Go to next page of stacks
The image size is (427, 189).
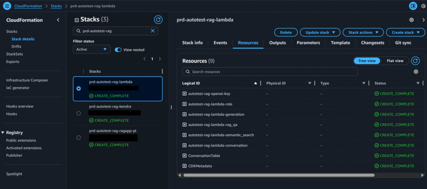160,59
